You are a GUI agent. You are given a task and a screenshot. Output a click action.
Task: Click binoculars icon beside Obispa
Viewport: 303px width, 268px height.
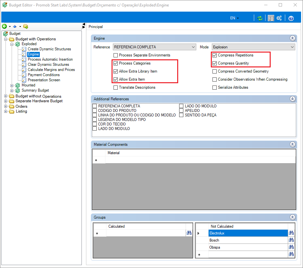click(x=291, y=247)
